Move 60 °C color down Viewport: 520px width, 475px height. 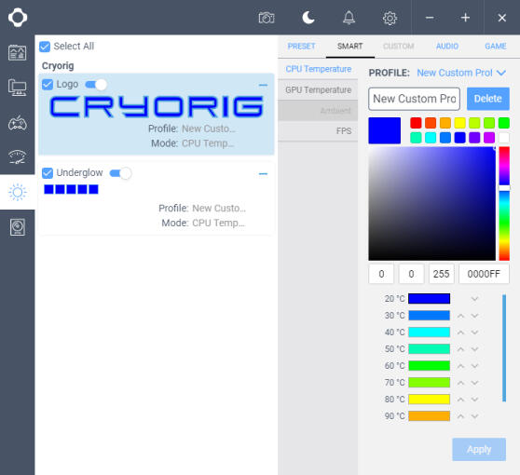point(474,366)
